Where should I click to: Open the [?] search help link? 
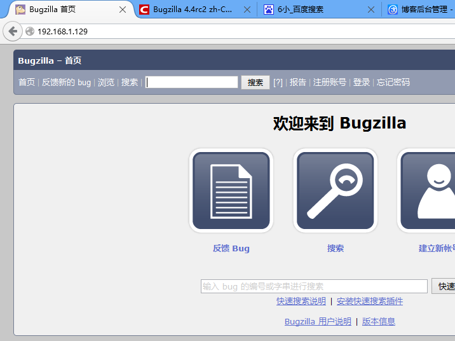pyautogui.click(x=278, y=83)
